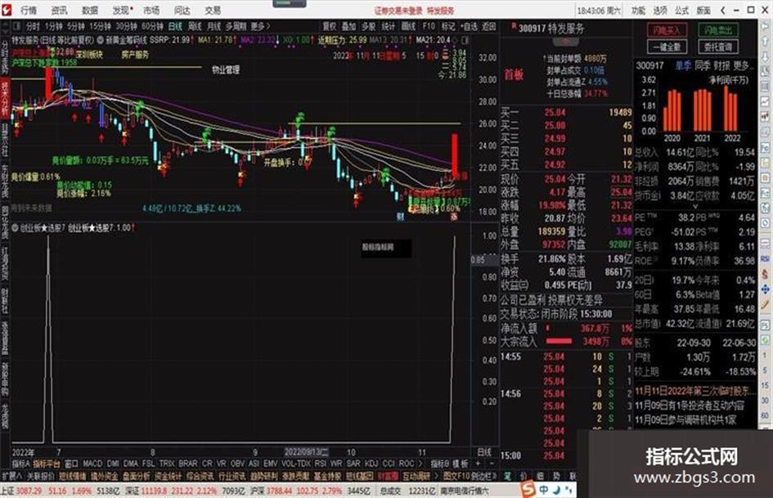Open 资金统计 bottom tab
773x498 pixels.
click(x=168, y=476)
